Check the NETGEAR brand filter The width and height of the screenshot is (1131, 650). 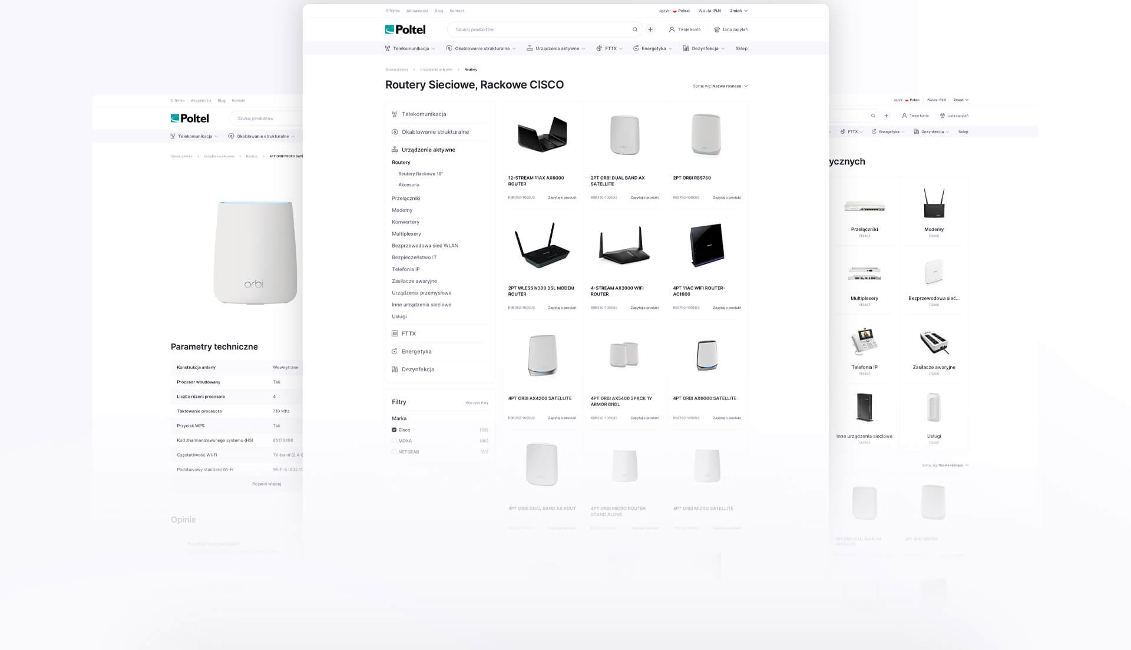coord(394,452)
